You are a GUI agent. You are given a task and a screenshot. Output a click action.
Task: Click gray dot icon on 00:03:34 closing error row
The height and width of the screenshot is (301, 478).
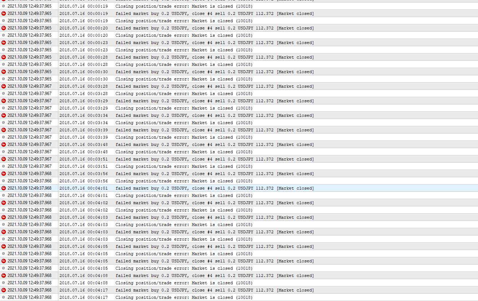(4, 123)
